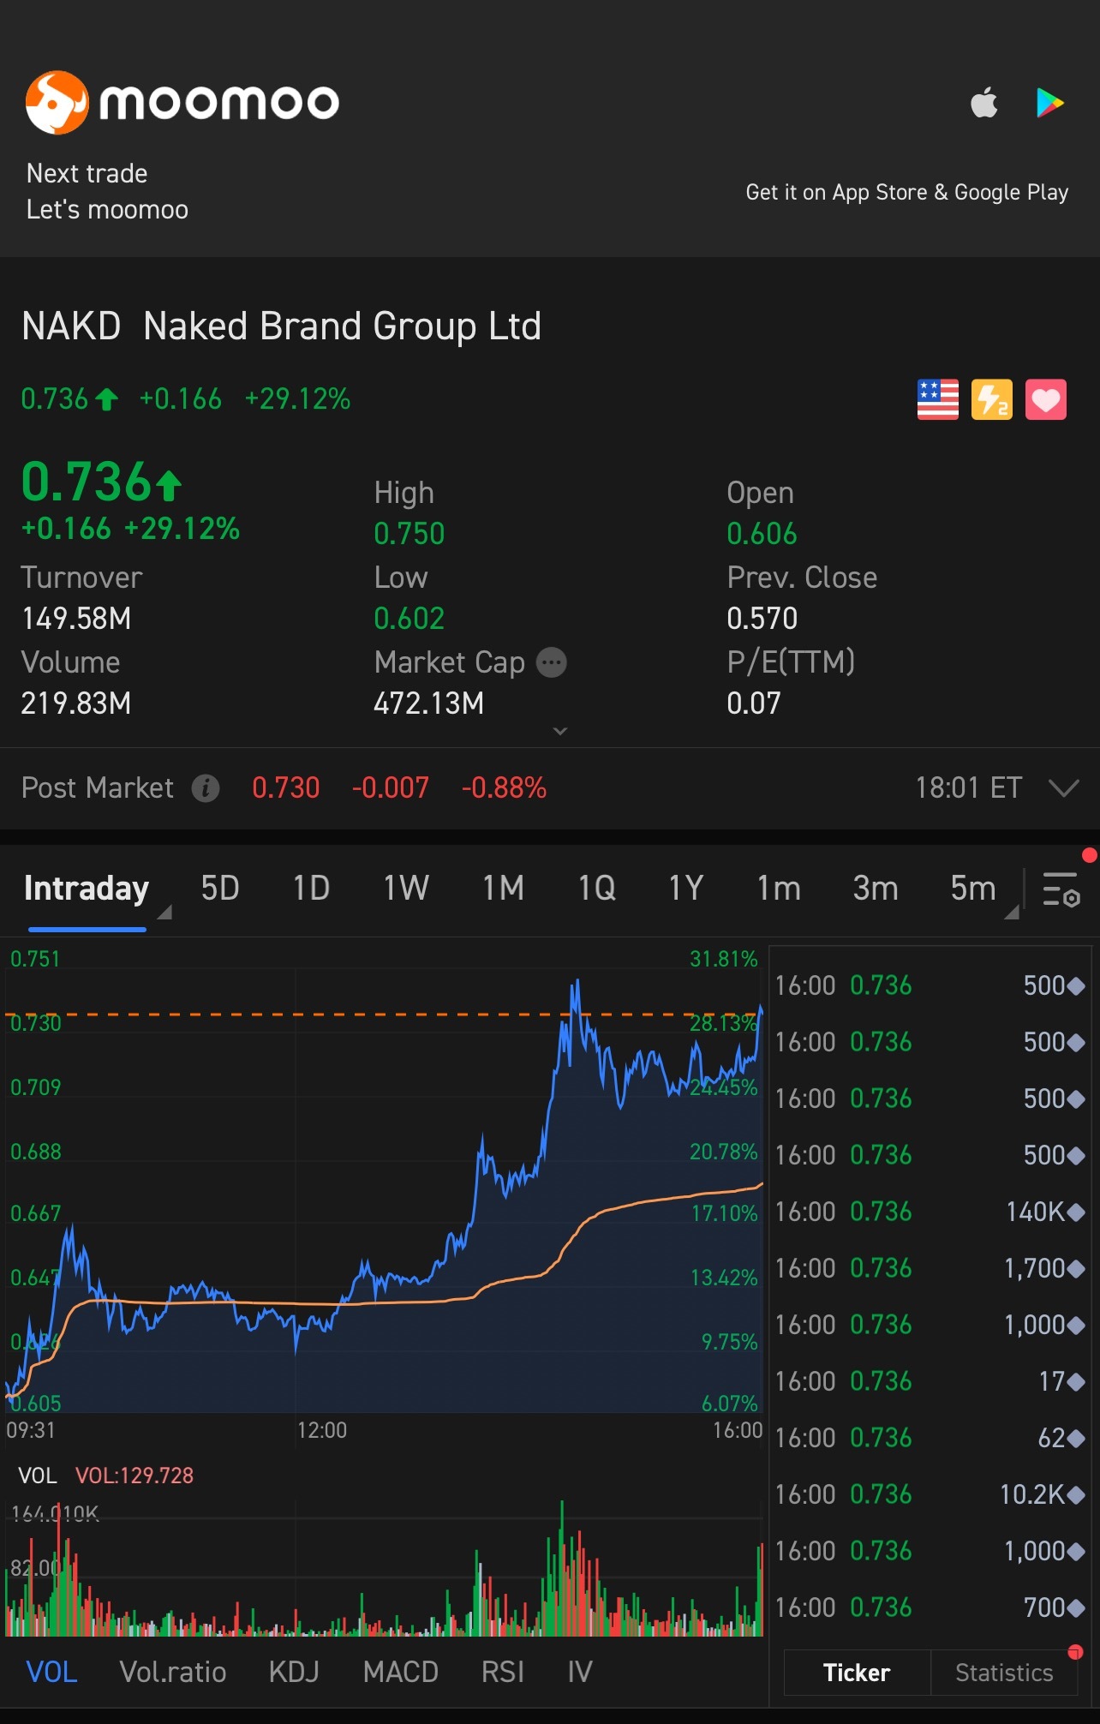Switch to the 1m interval tab
The image size is (1100, 1724).
(x=779, y=889)
